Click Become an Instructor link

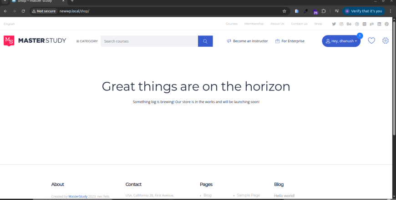point(247,41)
